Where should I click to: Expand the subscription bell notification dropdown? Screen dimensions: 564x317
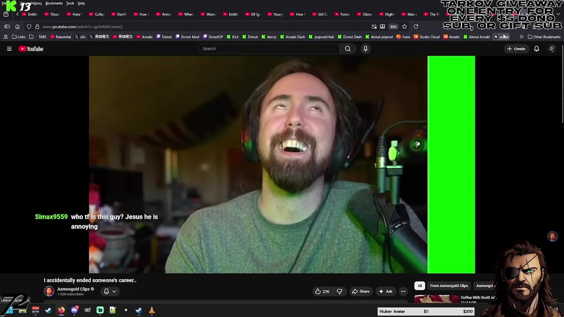click(110, 291)
